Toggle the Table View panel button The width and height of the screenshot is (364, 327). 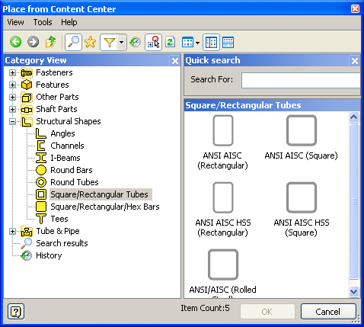(228, 42)
